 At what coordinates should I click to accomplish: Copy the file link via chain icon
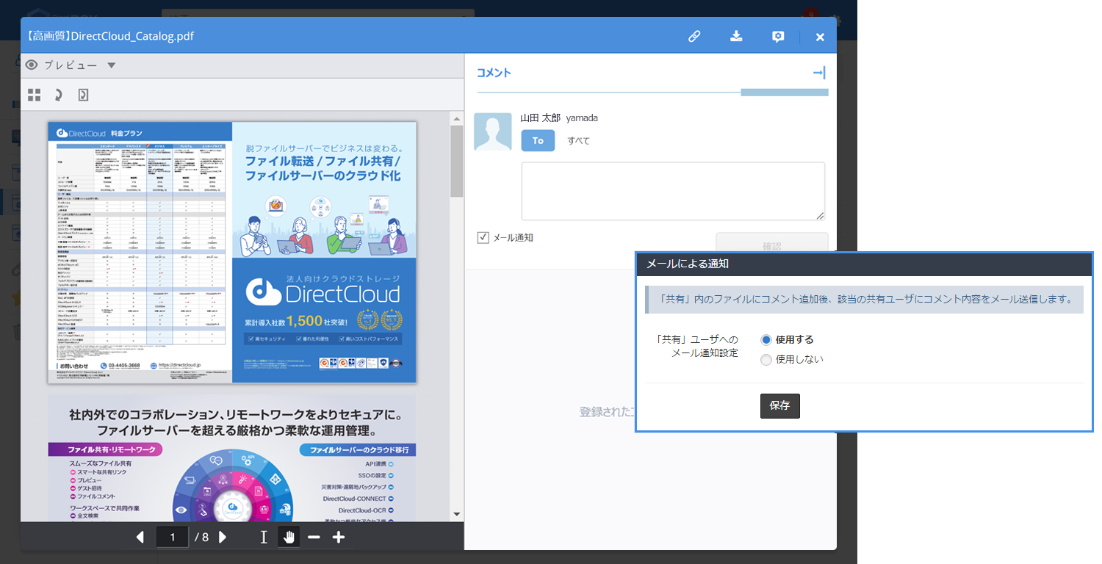(x=694, y=37)
